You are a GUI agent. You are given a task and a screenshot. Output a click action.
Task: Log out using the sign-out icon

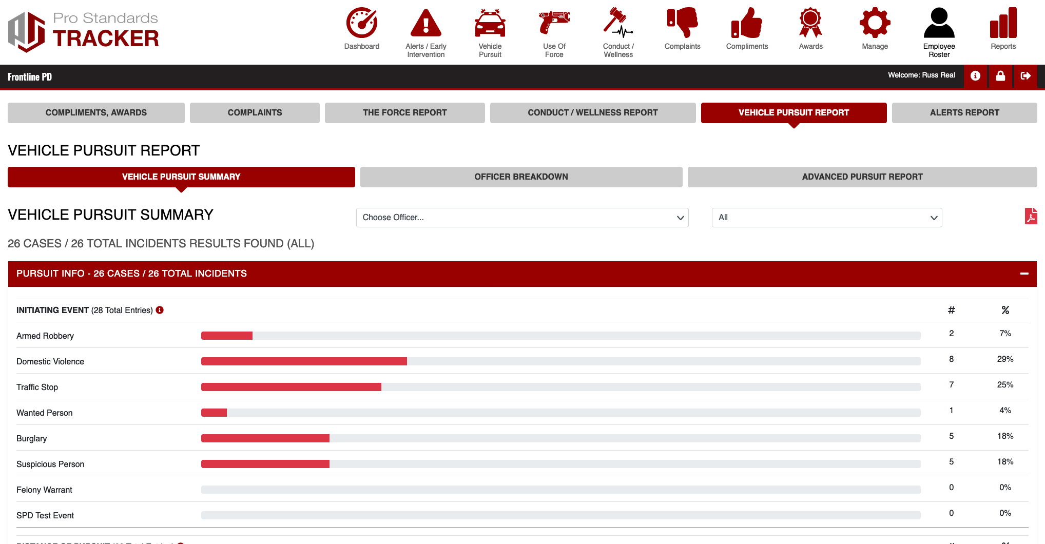1025,76
